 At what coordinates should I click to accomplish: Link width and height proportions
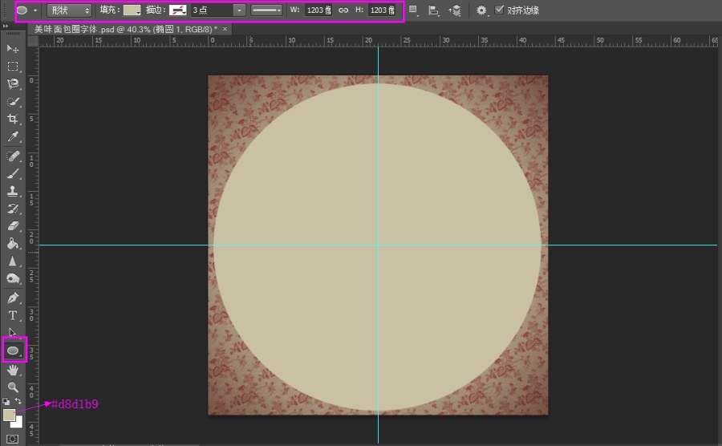pyautogui.click(x=343, y=10)
